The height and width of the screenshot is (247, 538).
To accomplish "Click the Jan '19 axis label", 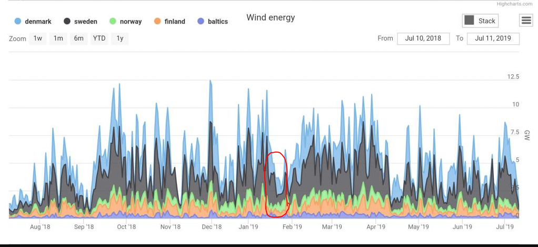I will click(x=248, y=227).
